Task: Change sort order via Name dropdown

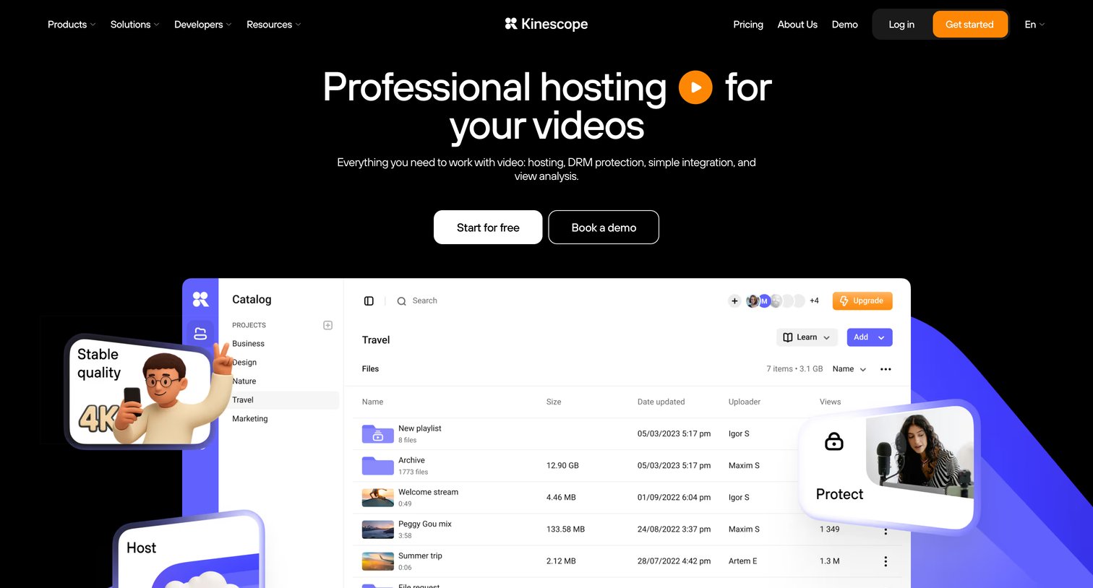Action: click(x=849, y=369)
